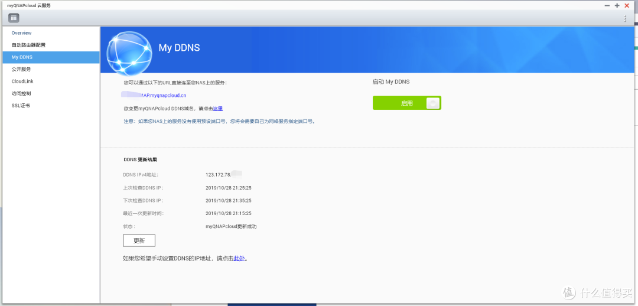Open the three-dot more options menu
The height and width of the screenshot is (306, 638).
point(626,19)
